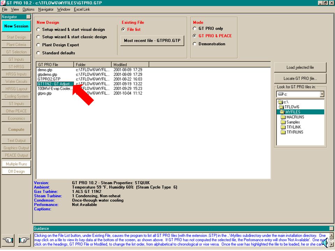Image resolution: width=335 pixels, height=251 pixels.
Task: Click the Compute button
Action: 16,130
